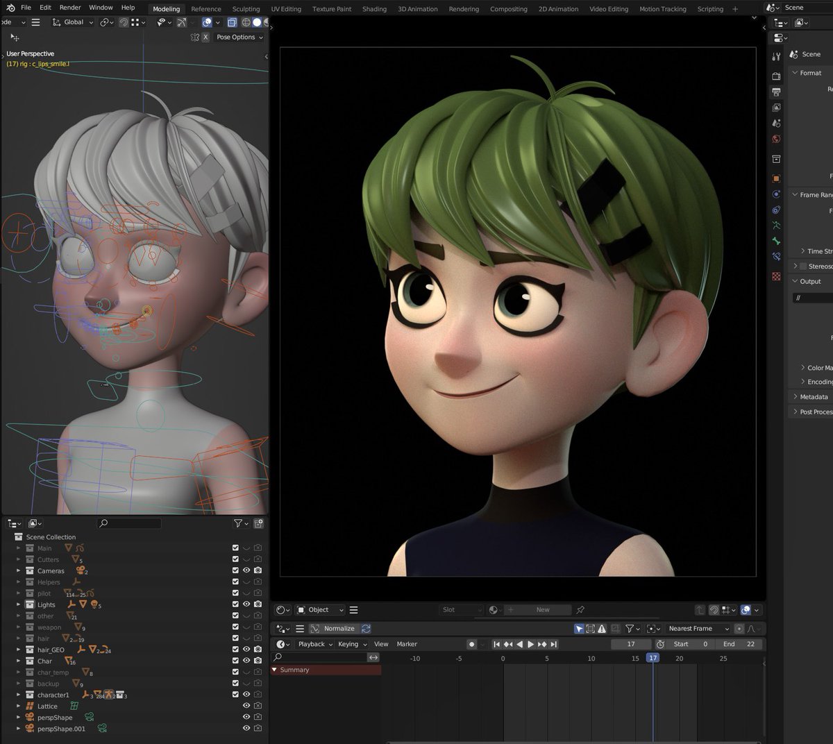
Task: Expand the character1 collection in the Outliner
Action: (19, 694)
